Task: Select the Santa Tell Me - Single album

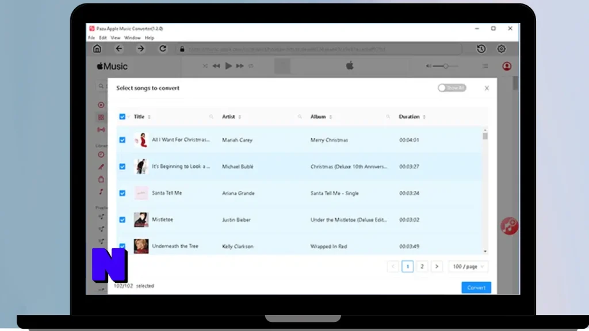Action: (334, 193)
